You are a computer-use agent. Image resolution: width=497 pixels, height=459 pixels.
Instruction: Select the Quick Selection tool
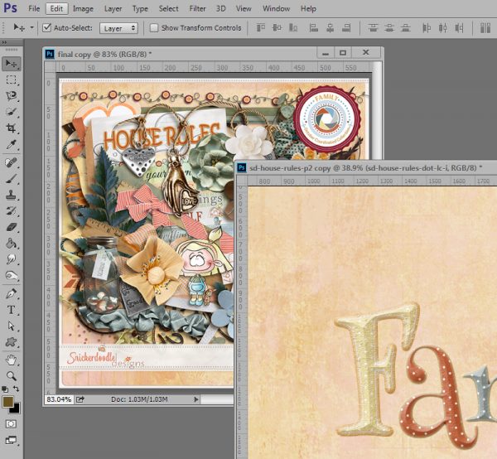pyautogui.click(x=12, y=112)
